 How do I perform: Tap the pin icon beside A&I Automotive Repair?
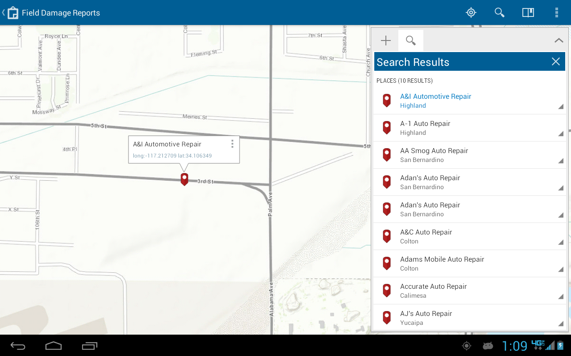tap(387, 101)
